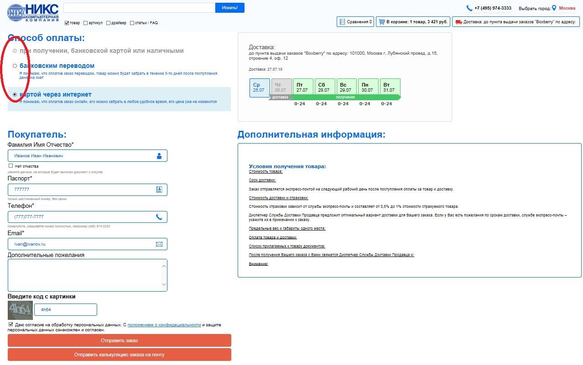Open the В корзине: 1 товар button
583x365 pixels.
pos(413,21)
